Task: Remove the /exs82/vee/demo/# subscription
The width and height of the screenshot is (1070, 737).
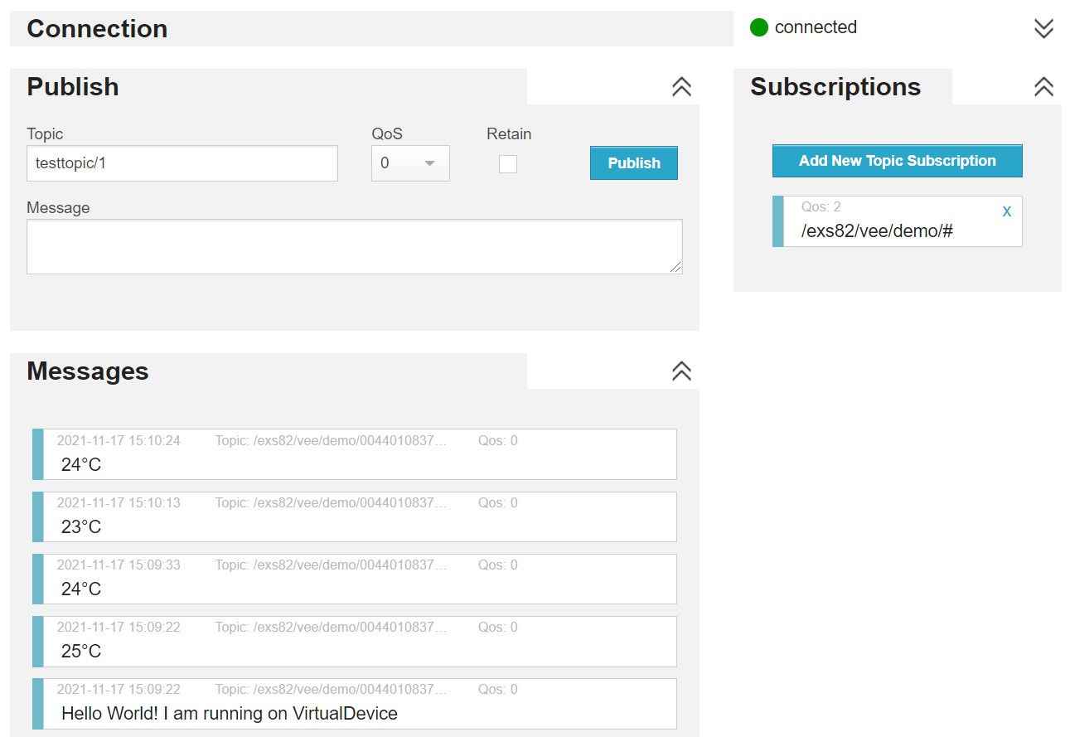Action: (1007, 211)
